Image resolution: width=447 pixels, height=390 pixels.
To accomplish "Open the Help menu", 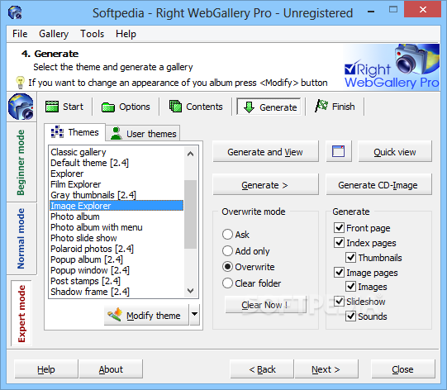I will (x=126, y=34).
